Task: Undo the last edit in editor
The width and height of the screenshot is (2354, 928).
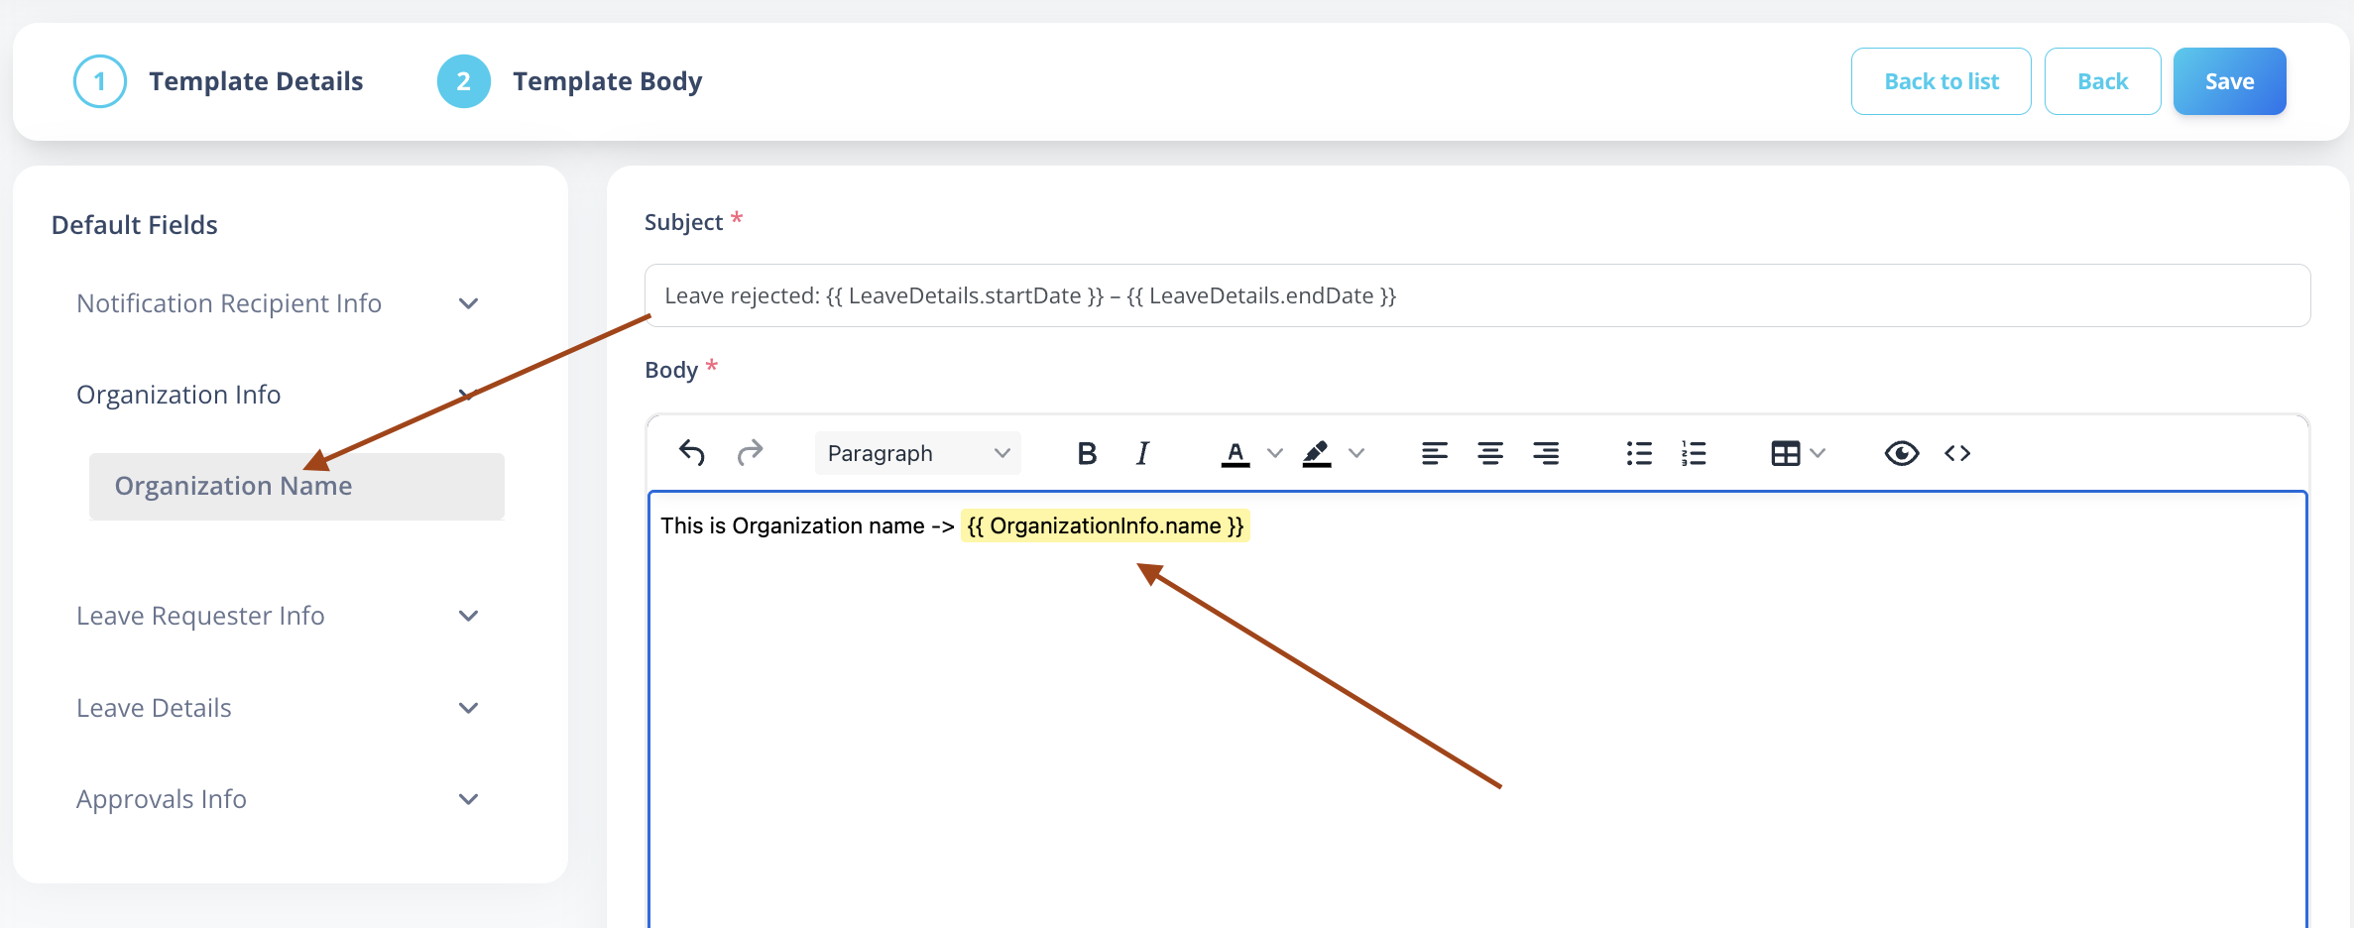Action: pos(691,453)
